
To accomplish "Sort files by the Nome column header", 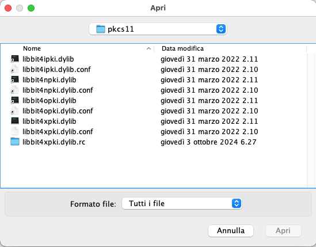I will pos(32,48).
